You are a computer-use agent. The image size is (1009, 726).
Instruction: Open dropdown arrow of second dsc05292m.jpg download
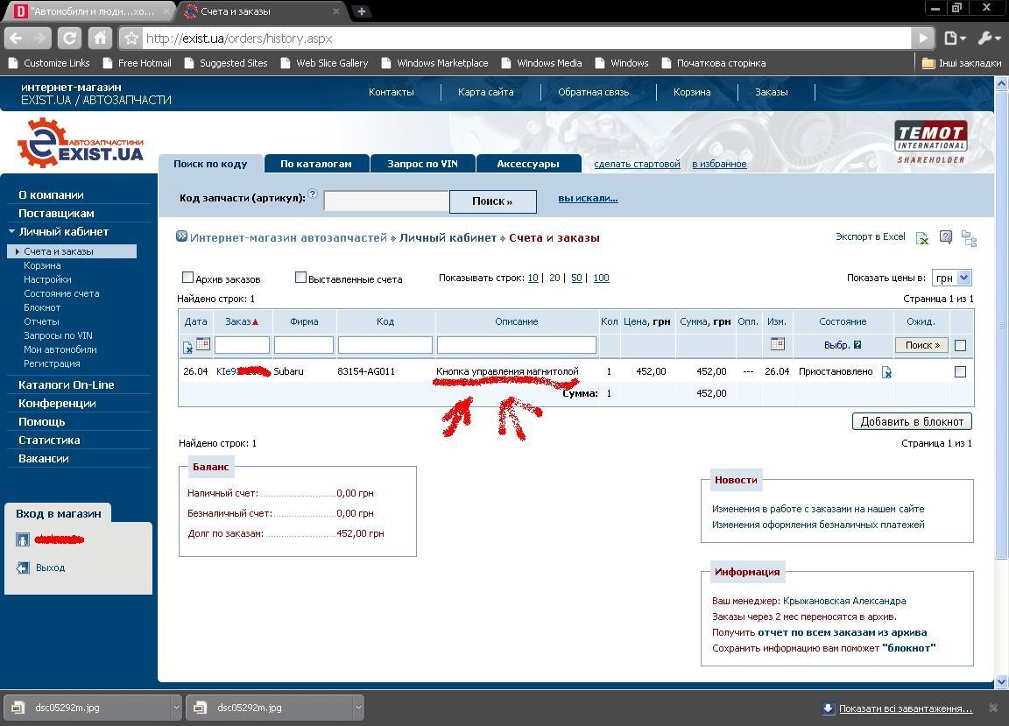(358, 708)
